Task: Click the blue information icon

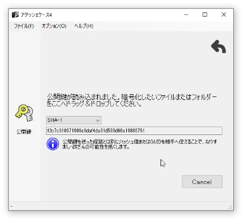Action: (53, 144)
